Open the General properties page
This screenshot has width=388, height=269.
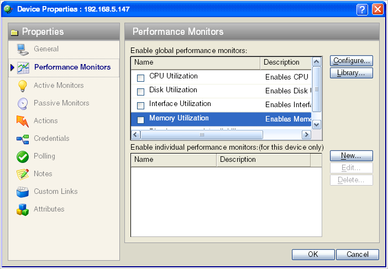(x=46, y=49)
